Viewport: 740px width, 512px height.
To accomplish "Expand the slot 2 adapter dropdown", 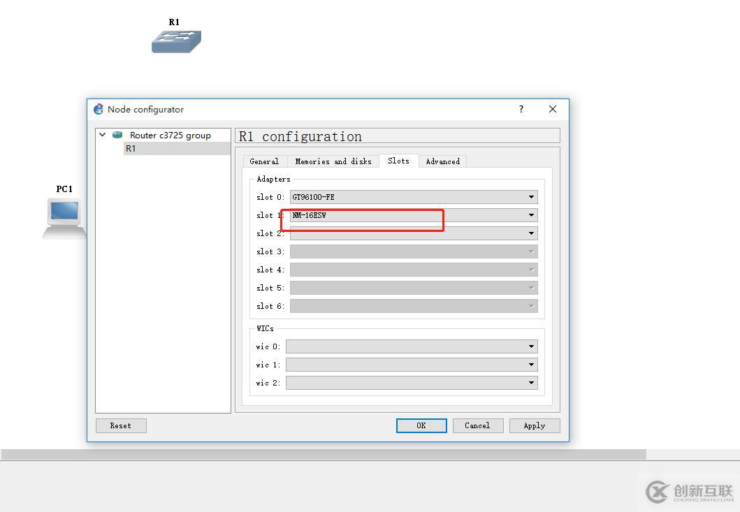I will pyautogui.click(x=414, y=233).
